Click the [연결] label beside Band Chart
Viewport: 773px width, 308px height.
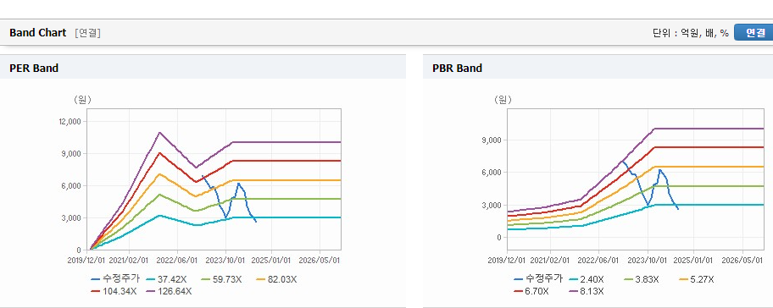(88, 34)
